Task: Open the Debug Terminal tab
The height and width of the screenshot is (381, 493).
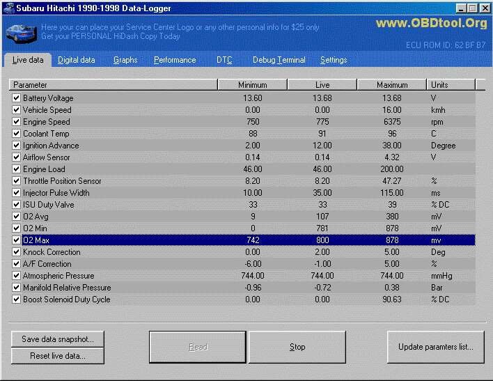Action: pyautogui.click(x=279, y=60)
